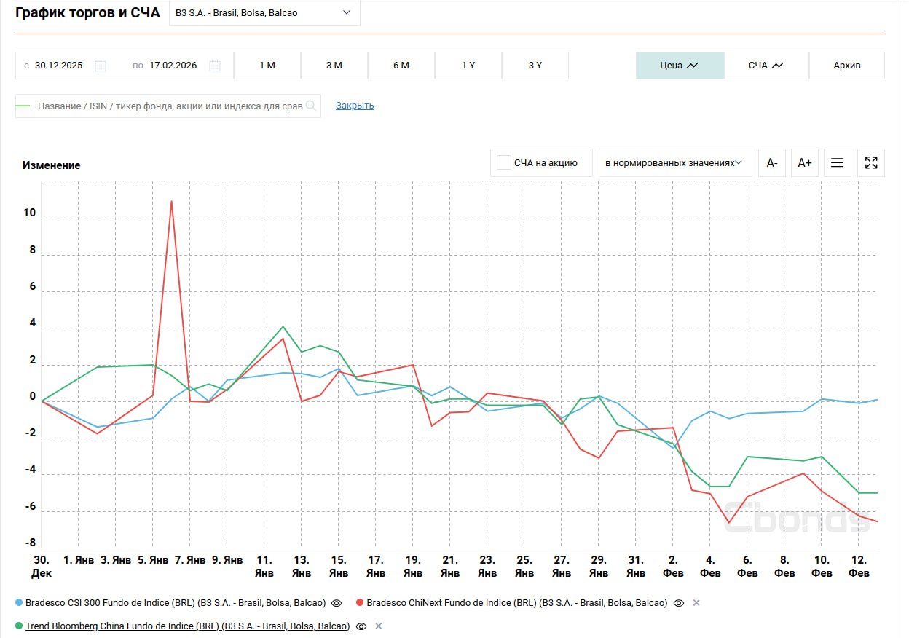Remove Trend Bloomberg China fund from comparison
Image resolution: width=909 pixels, height=638 pixels.
point(379,626)
